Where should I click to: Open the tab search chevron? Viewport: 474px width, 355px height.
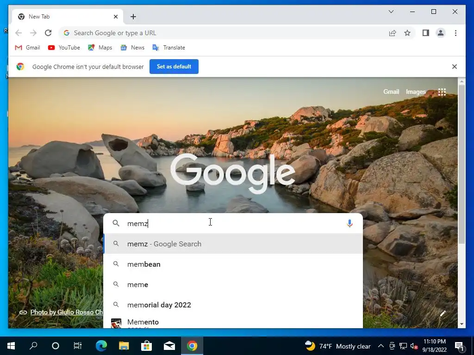click(391, 12)
